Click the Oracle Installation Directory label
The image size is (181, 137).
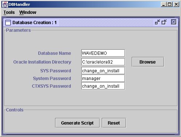[42, 62]
